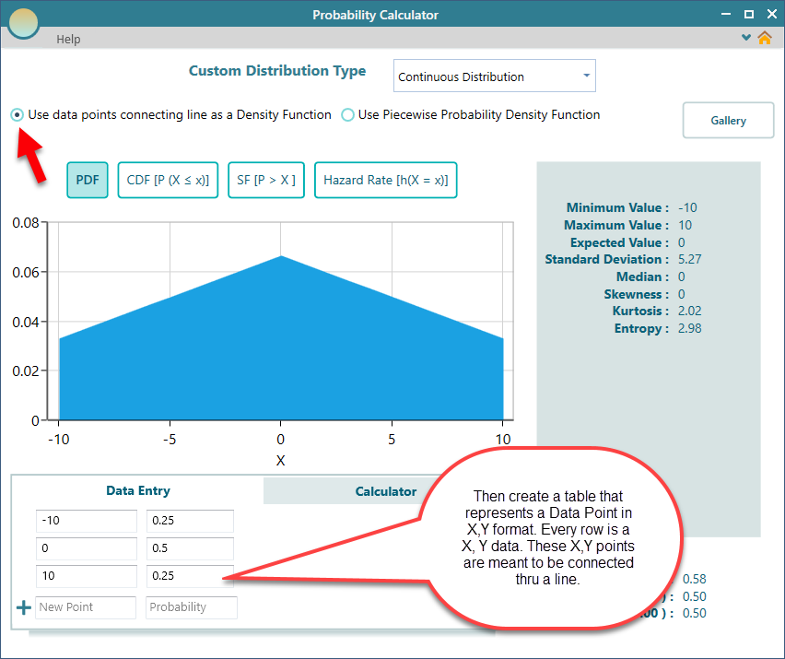The width and height of the screenshot is (785, 659).
Task: Switch to the CDF [P (X ≤ x)] view
Action: click(x=168, y=180)
